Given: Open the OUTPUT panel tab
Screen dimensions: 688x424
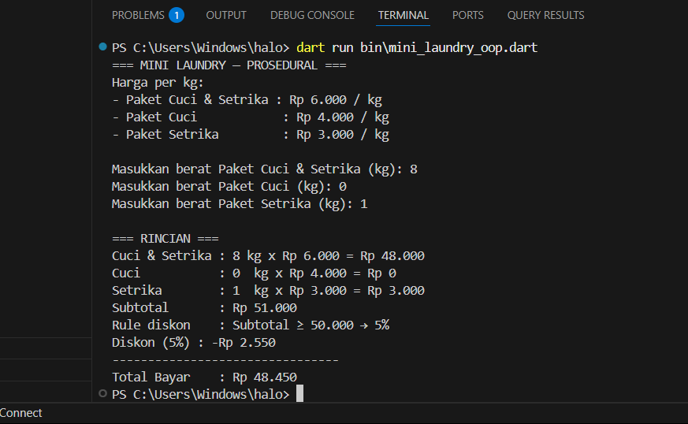Looking at the screenshot, I should [x=226, y=15].
